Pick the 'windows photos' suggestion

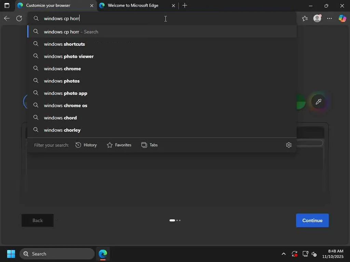[x=162, y=81]
